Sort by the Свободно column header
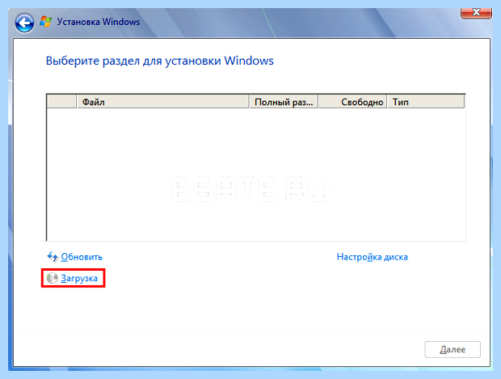Screen dimensions: 501x379 click(x=353, y=102)
